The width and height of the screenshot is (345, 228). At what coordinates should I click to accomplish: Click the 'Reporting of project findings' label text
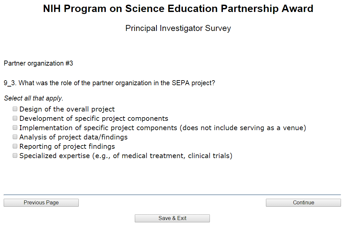pyautogui.click(x=67, y=146)
